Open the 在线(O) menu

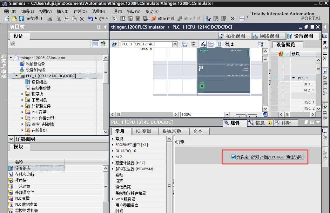tap(80, 11)
